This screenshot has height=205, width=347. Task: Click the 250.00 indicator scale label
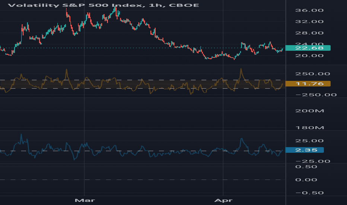click(312, 74)
